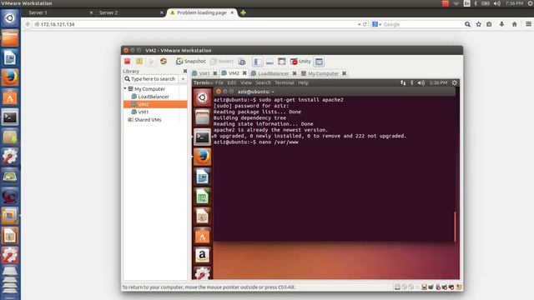Click the guest clock showing 5:36 PM
This screenshot has height=300, width=534.
coord(438,82)
